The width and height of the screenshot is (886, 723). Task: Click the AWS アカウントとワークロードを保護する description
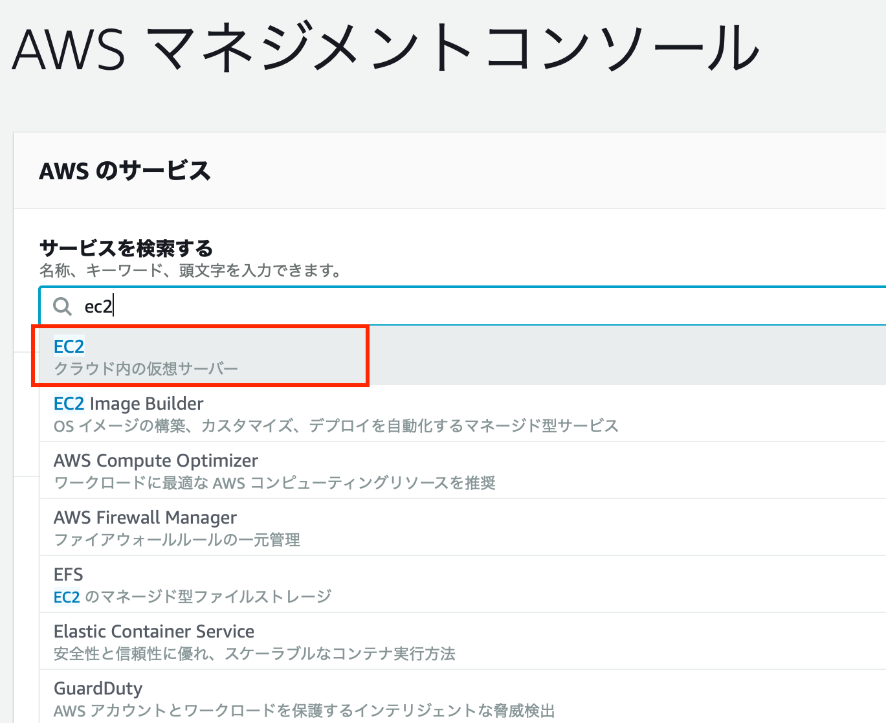tap(305, 711)
